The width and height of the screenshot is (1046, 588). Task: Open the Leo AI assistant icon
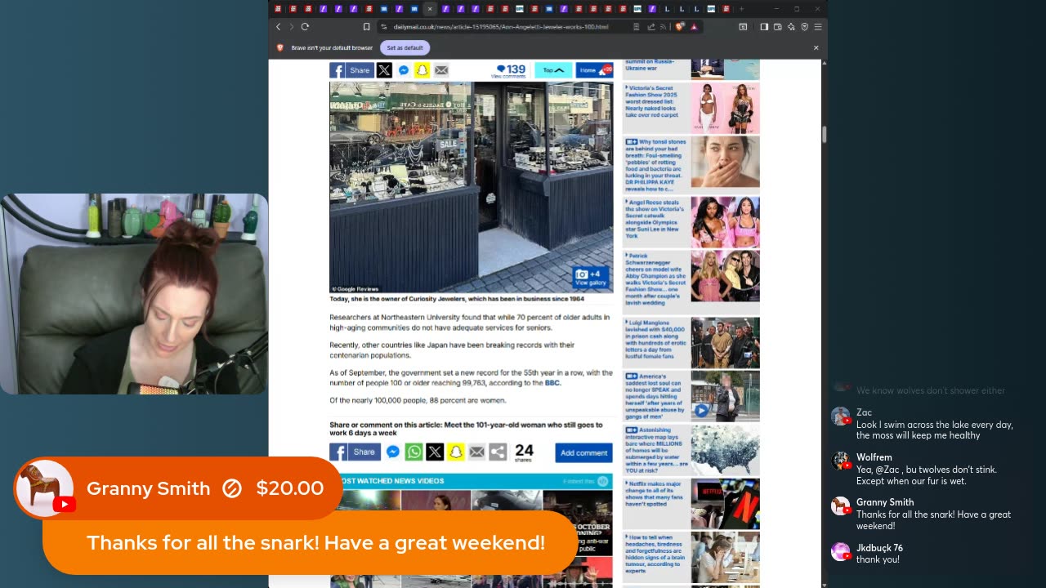pos(791,27)
